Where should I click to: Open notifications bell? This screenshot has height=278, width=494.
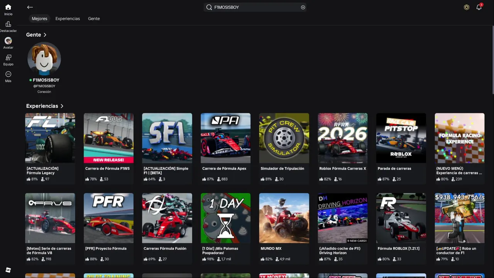(479, 7)
